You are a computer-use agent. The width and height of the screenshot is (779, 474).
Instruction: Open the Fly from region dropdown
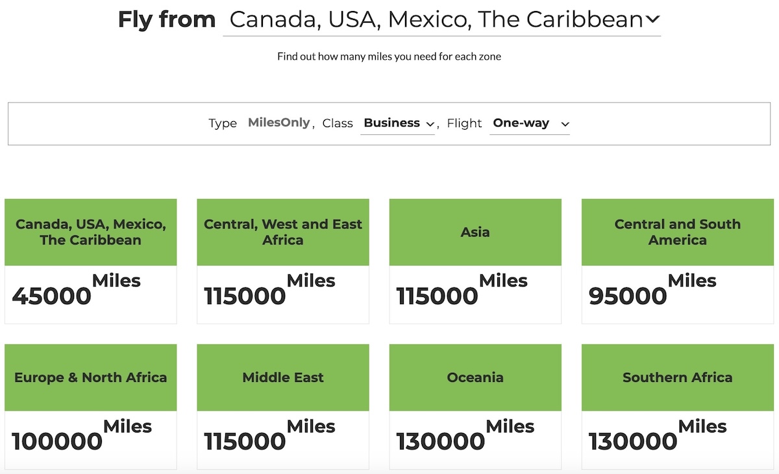point(442,19)
